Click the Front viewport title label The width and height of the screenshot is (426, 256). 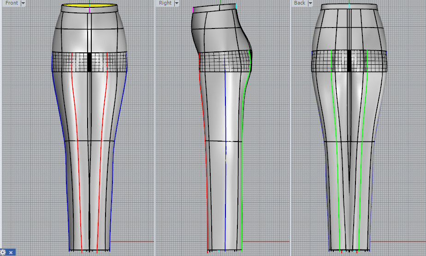(x=12, y=3)
